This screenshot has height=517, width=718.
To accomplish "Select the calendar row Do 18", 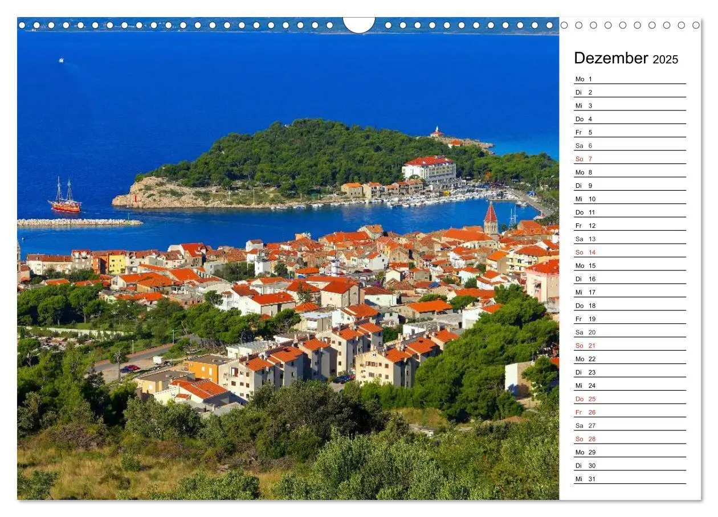I will click(x=630, y=306).
